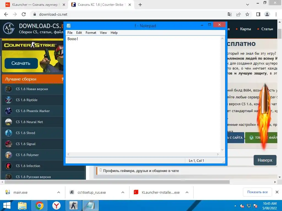
Task: Open downloaded KLauncher-Installe....exe file
Action: click(161, 192)
